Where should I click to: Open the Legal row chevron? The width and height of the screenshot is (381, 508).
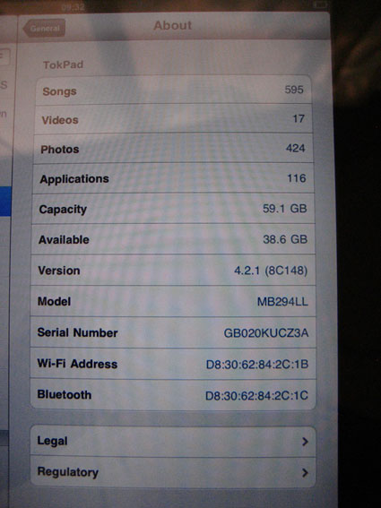tap(305, 442)
